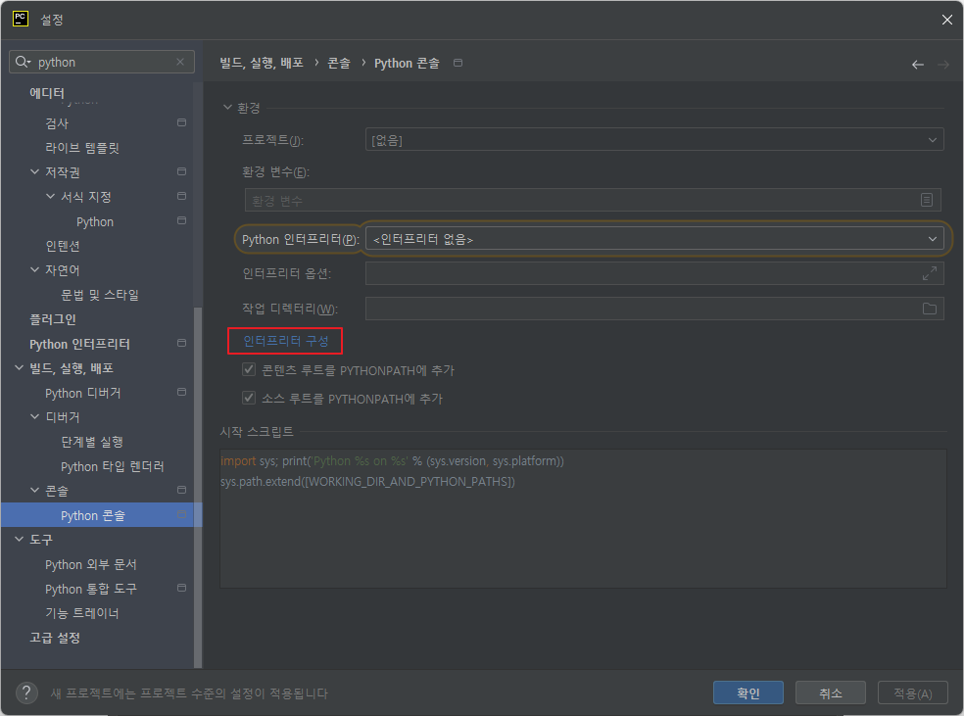
Task: Collapse the 도구 tree node
Action: click(x=19, y=539)
